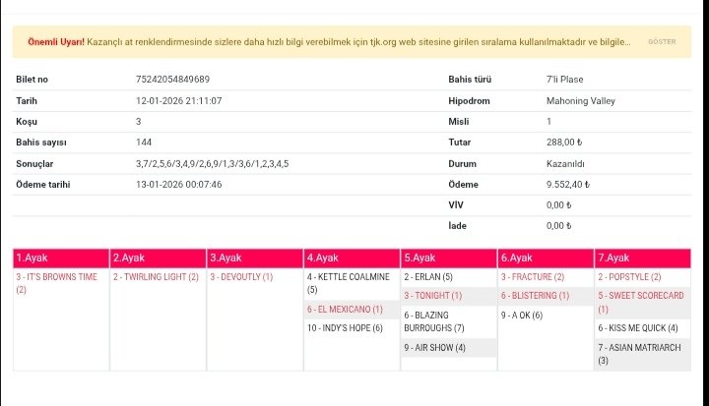
Task: Click the Bilet no label
Action: (x=32, y=80)
